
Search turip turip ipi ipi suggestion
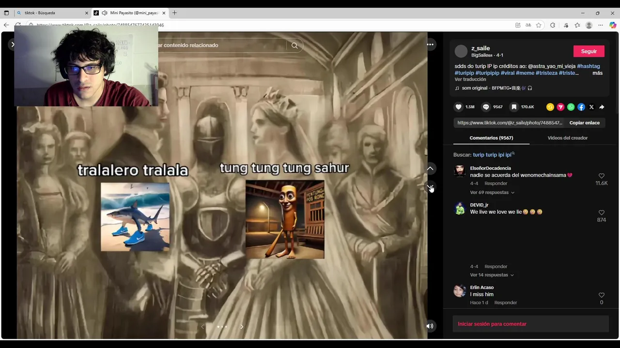pyautogui.click(x=494, y=155)
